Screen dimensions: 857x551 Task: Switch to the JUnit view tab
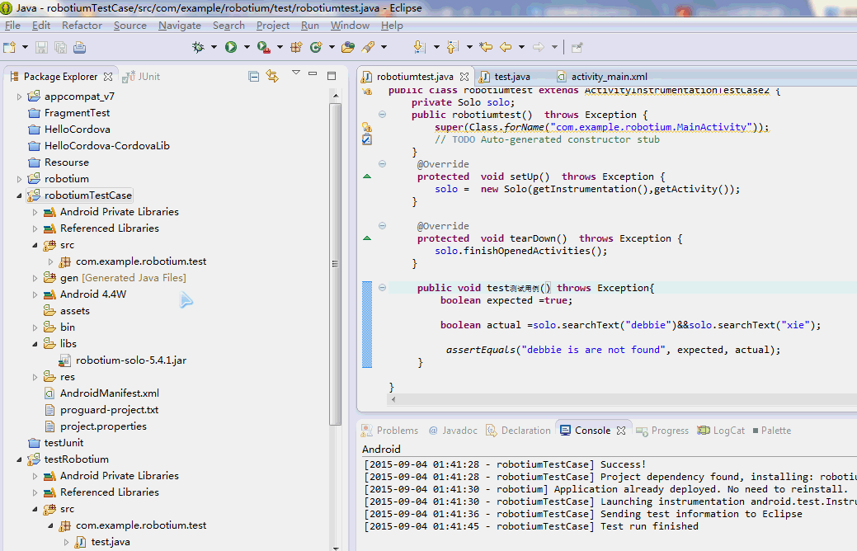(x=142, y=77)
